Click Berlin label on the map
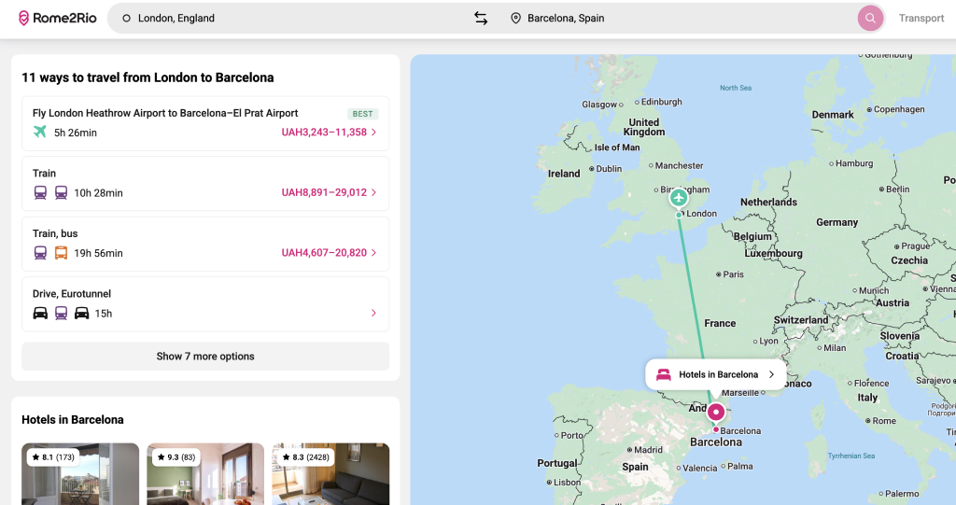 pyautogui.click(x=897, y=189)
